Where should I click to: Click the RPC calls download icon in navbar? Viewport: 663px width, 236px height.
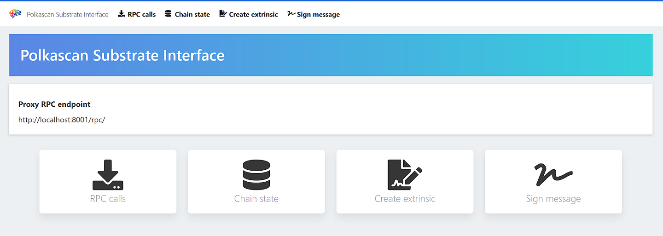(x=122, y=14)
